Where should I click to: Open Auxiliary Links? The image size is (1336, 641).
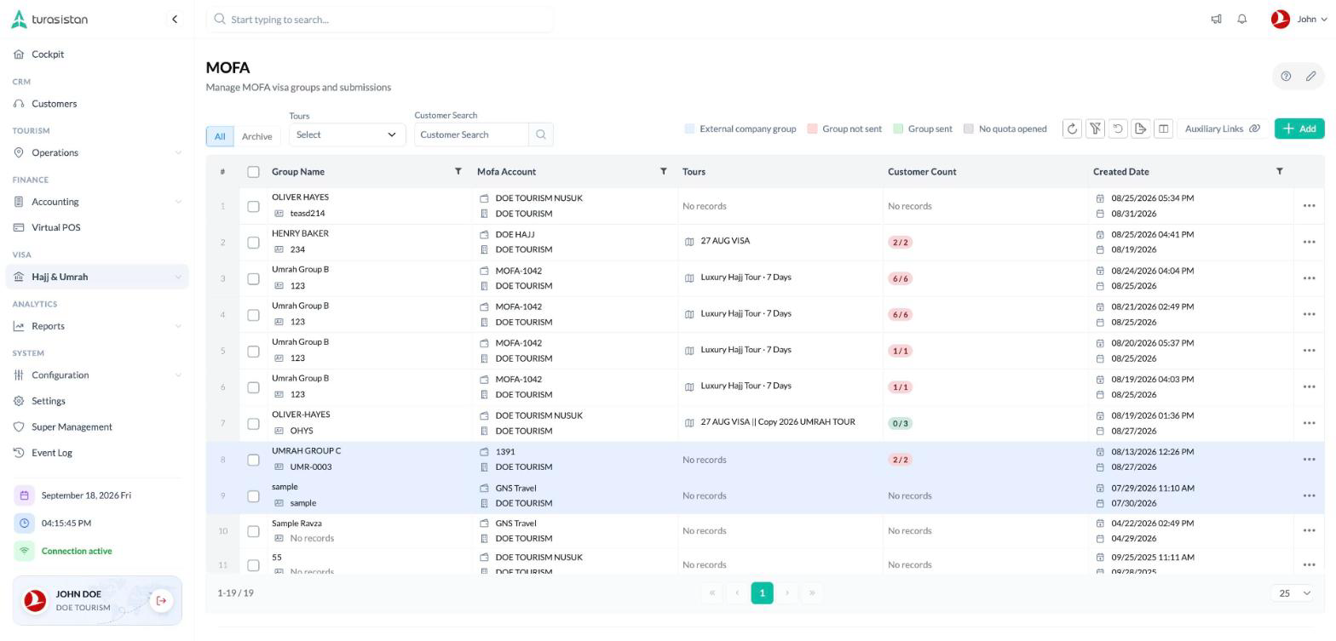coord(1222,129)
